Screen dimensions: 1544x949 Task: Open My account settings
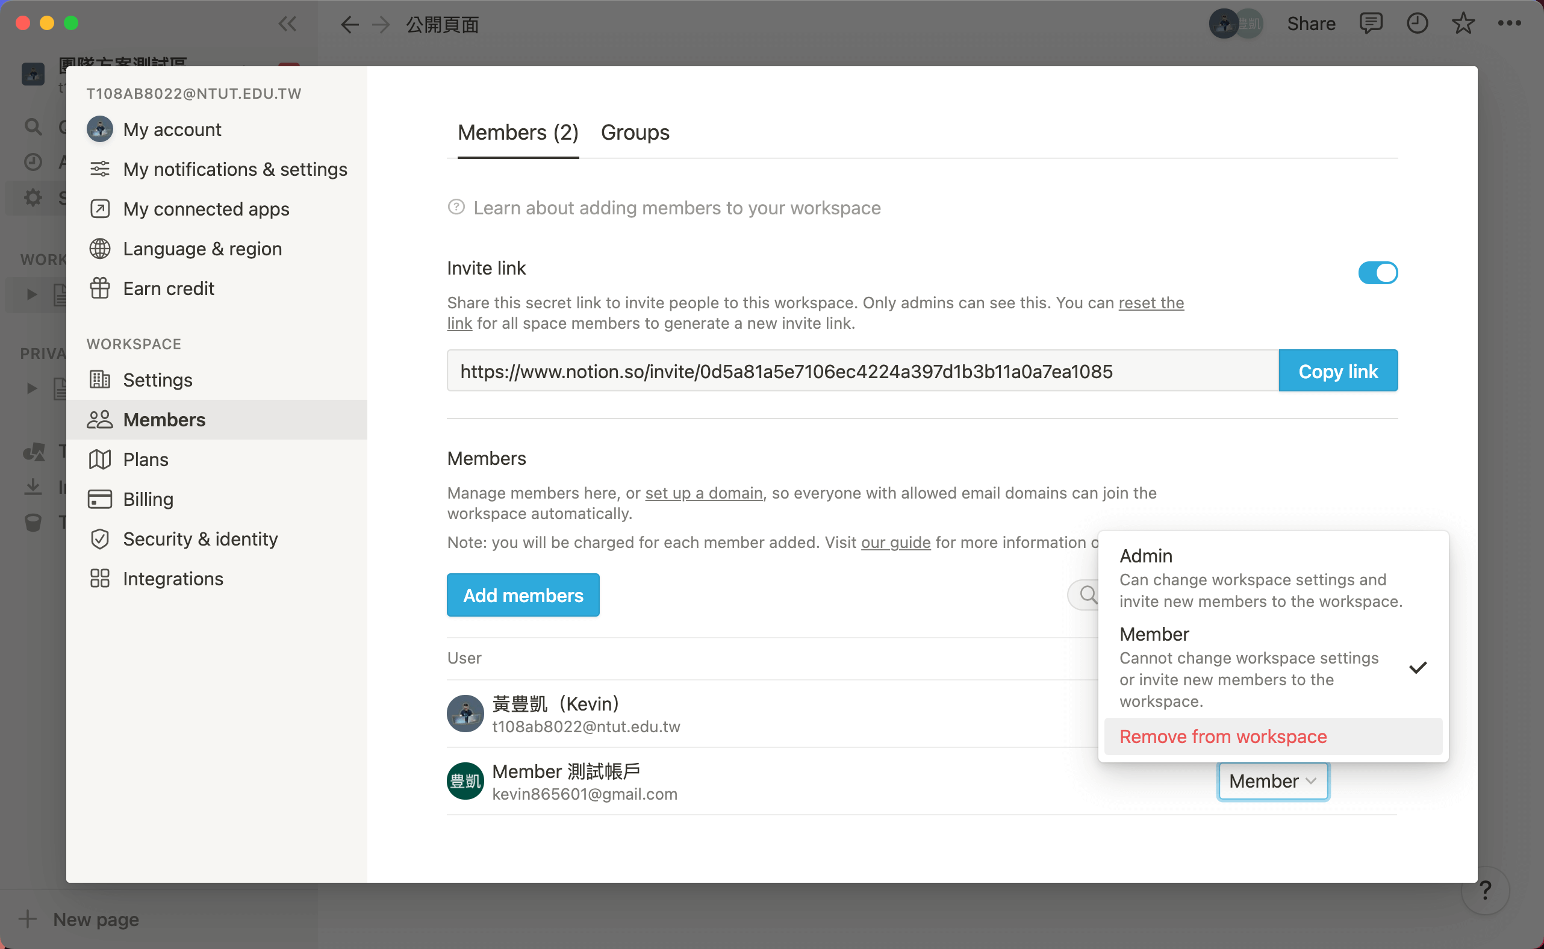pos(217,129)
